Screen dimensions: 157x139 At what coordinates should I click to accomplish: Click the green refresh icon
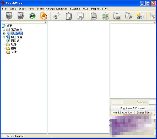(32, 16)
